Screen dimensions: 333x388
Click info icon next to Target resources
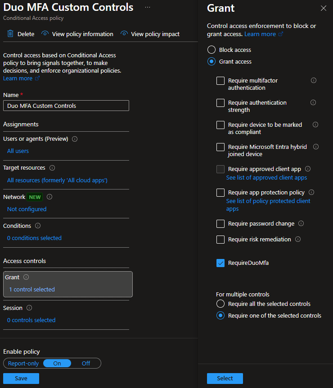[x=52, y=168]
